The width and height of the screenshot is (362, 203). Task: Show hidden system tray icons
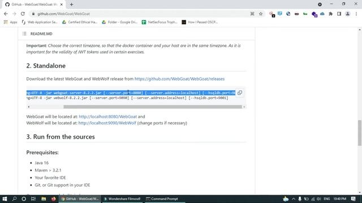[294, 199]
